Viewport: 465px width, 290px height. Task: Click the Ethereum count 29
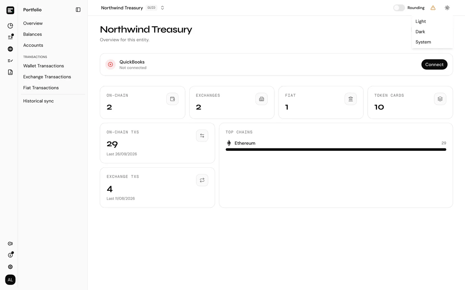pyautogui.click(x=444, y=143)
